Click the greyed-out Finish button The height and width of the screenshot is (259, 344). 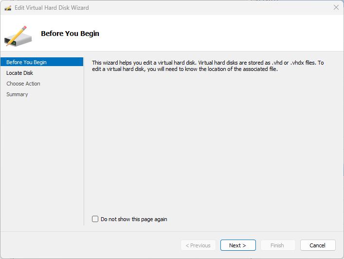point(277,245)
